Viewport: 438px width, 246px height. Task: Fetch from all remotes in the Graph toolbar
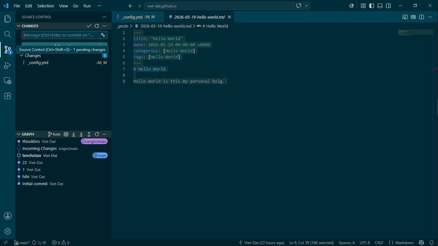pyautogui.click(x=74, y=134)
